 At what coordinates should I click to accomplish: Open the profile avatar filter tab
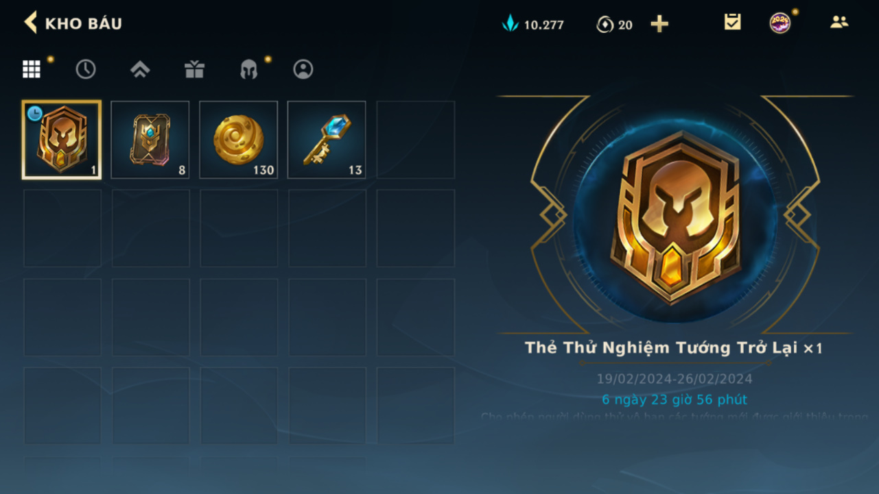coord(303,69)
